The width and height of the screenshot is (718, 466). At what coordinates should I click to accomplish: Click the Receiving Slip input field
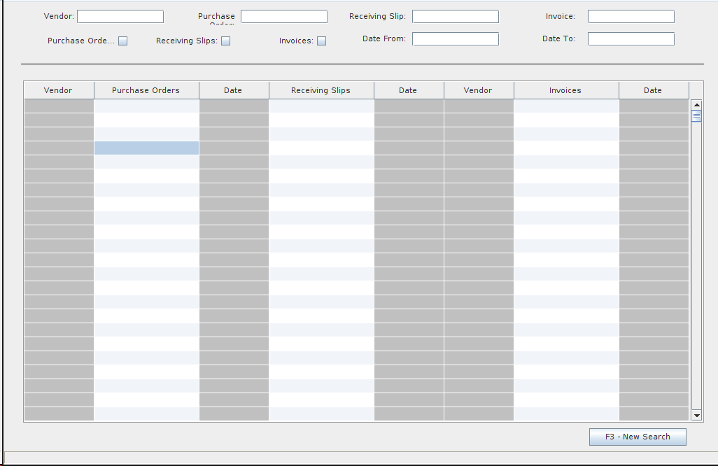pyautogui.click(x=456, y=17)
